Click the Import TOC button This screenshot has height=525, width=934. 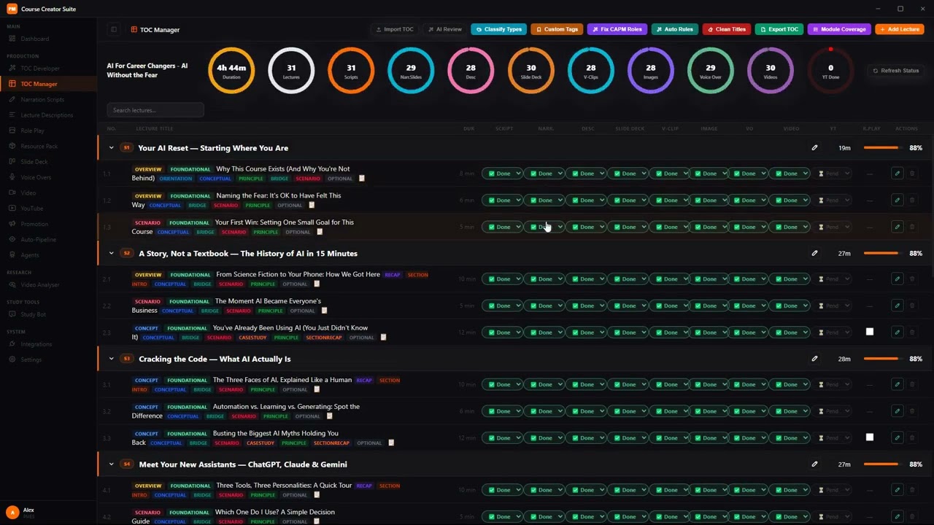[395, 29]
